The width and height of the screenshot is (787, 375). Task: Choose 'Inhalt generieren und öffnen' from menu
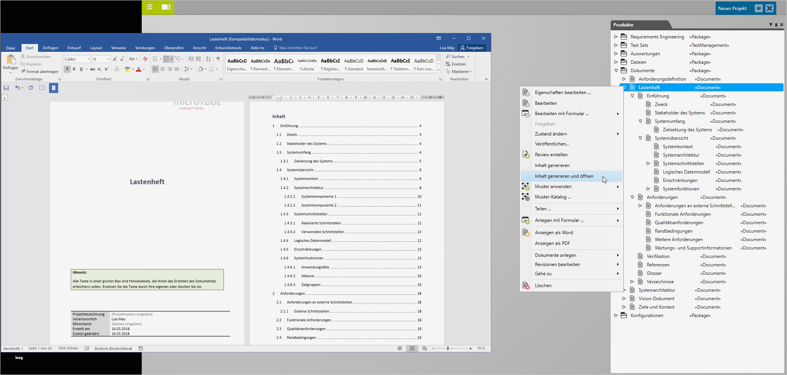tap(564, 176)
